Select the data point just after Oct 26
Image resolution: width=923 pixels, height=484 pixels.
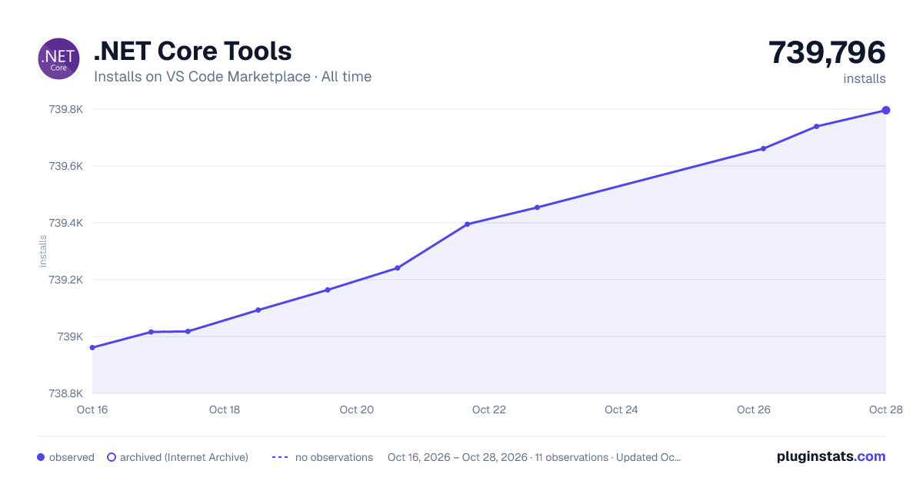(763, 148)
